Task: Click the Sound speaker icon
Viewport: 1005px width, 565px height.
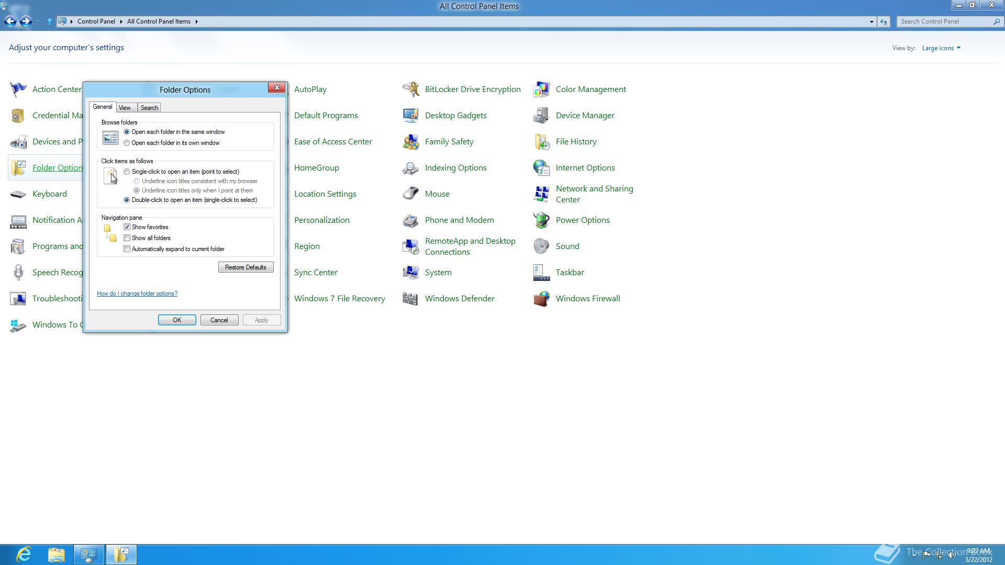Action: click(541, 246)
